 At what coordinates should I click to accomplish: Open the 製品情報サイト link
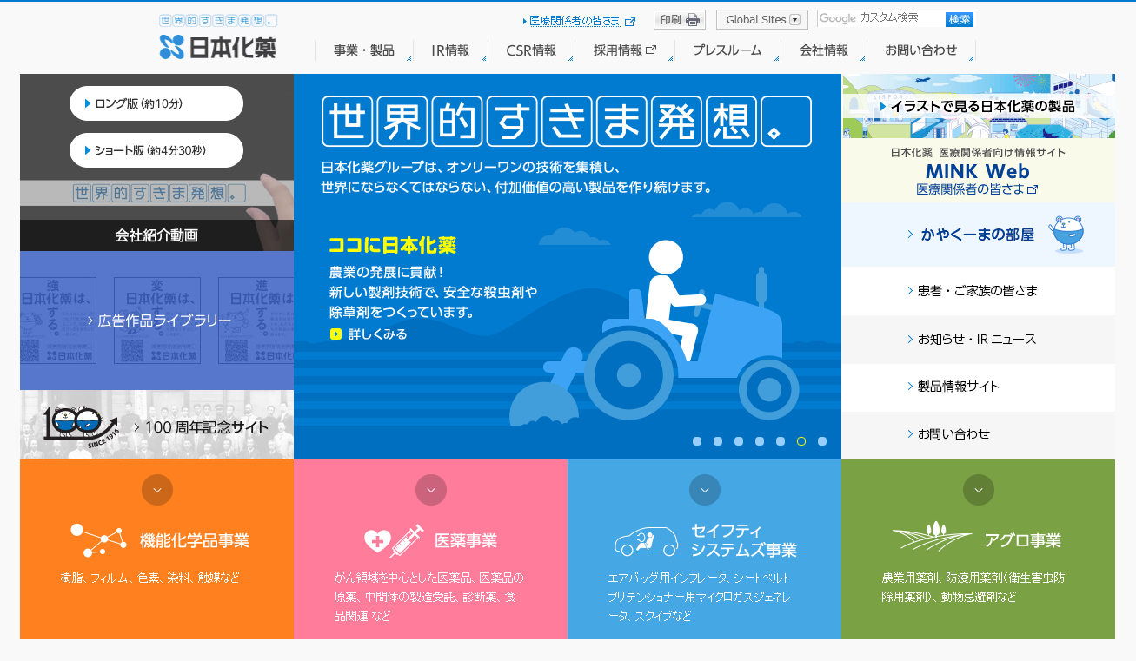coord(979,387)
